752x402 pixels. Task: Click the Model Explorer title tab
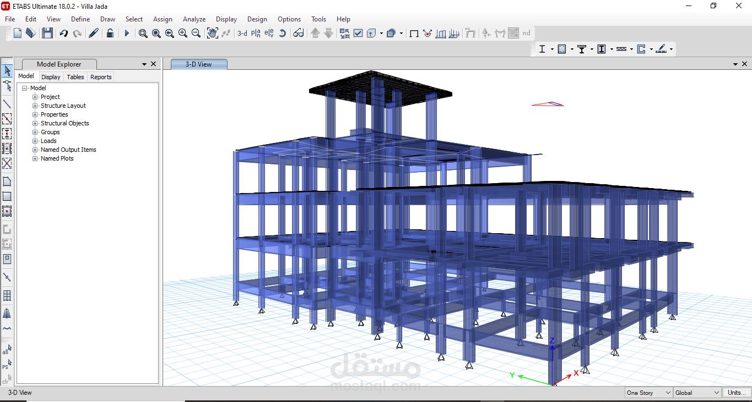(59, 64)
